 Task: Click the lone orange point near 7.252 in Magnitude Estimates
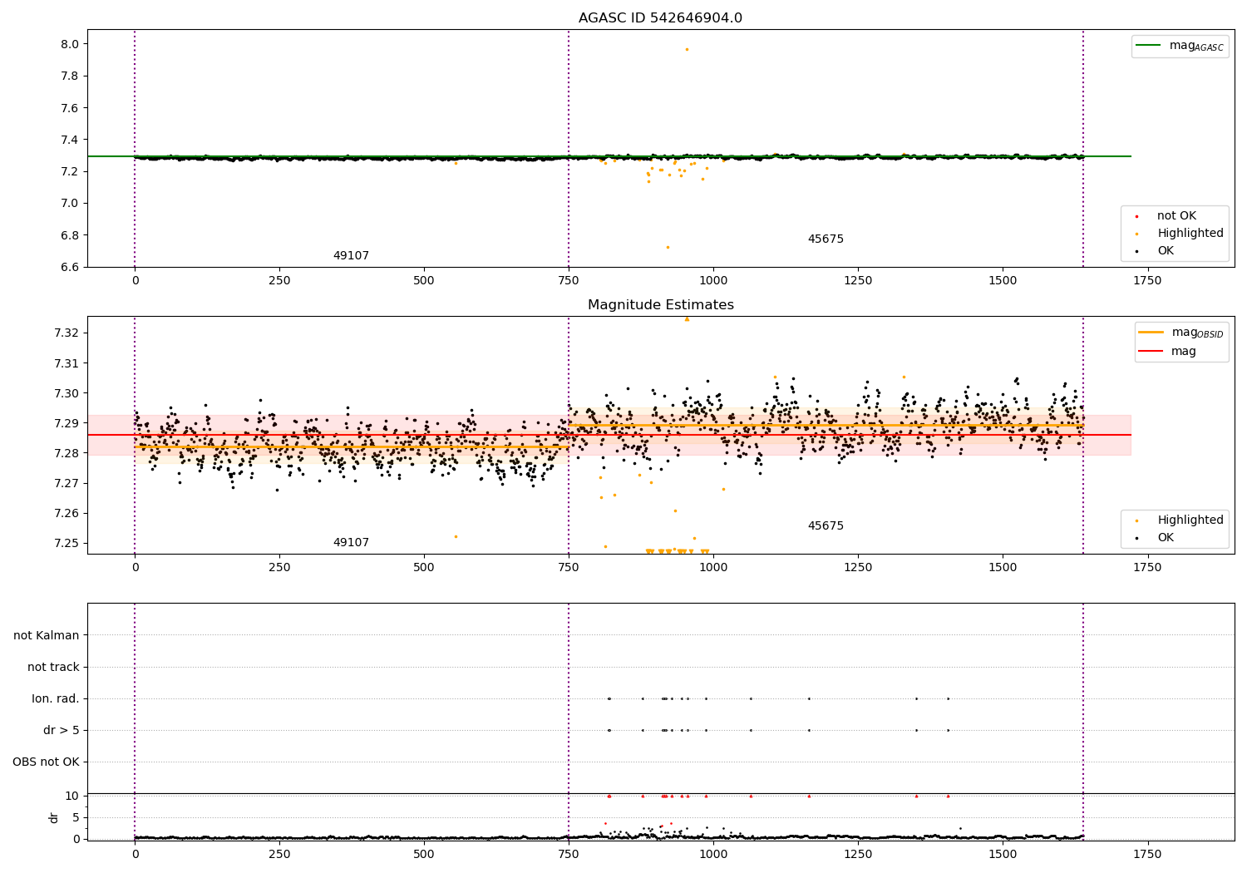click(x=456, y=536)
